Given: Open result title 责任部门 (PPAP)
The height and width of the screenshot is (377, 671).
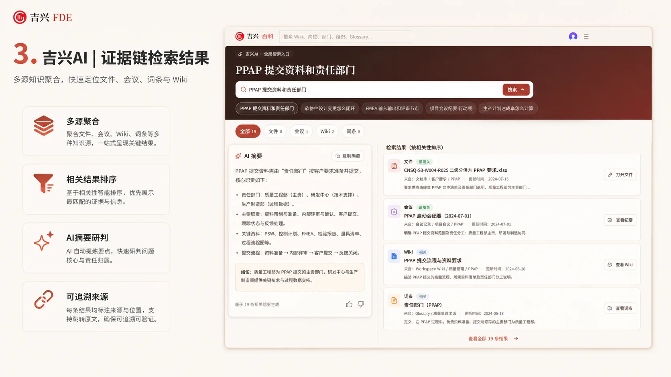Looking at the screenshot, I should click(x=423, y=305).
